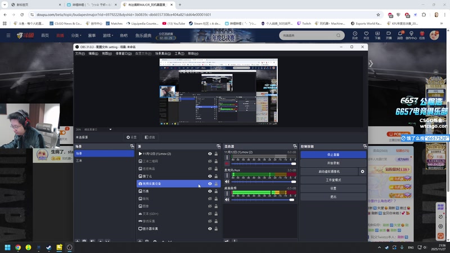Open the Douyu sidebar hamburger menu

tap(8, 35)
